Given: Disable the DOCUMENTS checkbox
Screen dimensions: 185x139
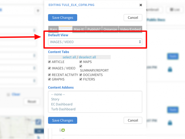Looking at the screenshot, I should (x=81, y=75).
